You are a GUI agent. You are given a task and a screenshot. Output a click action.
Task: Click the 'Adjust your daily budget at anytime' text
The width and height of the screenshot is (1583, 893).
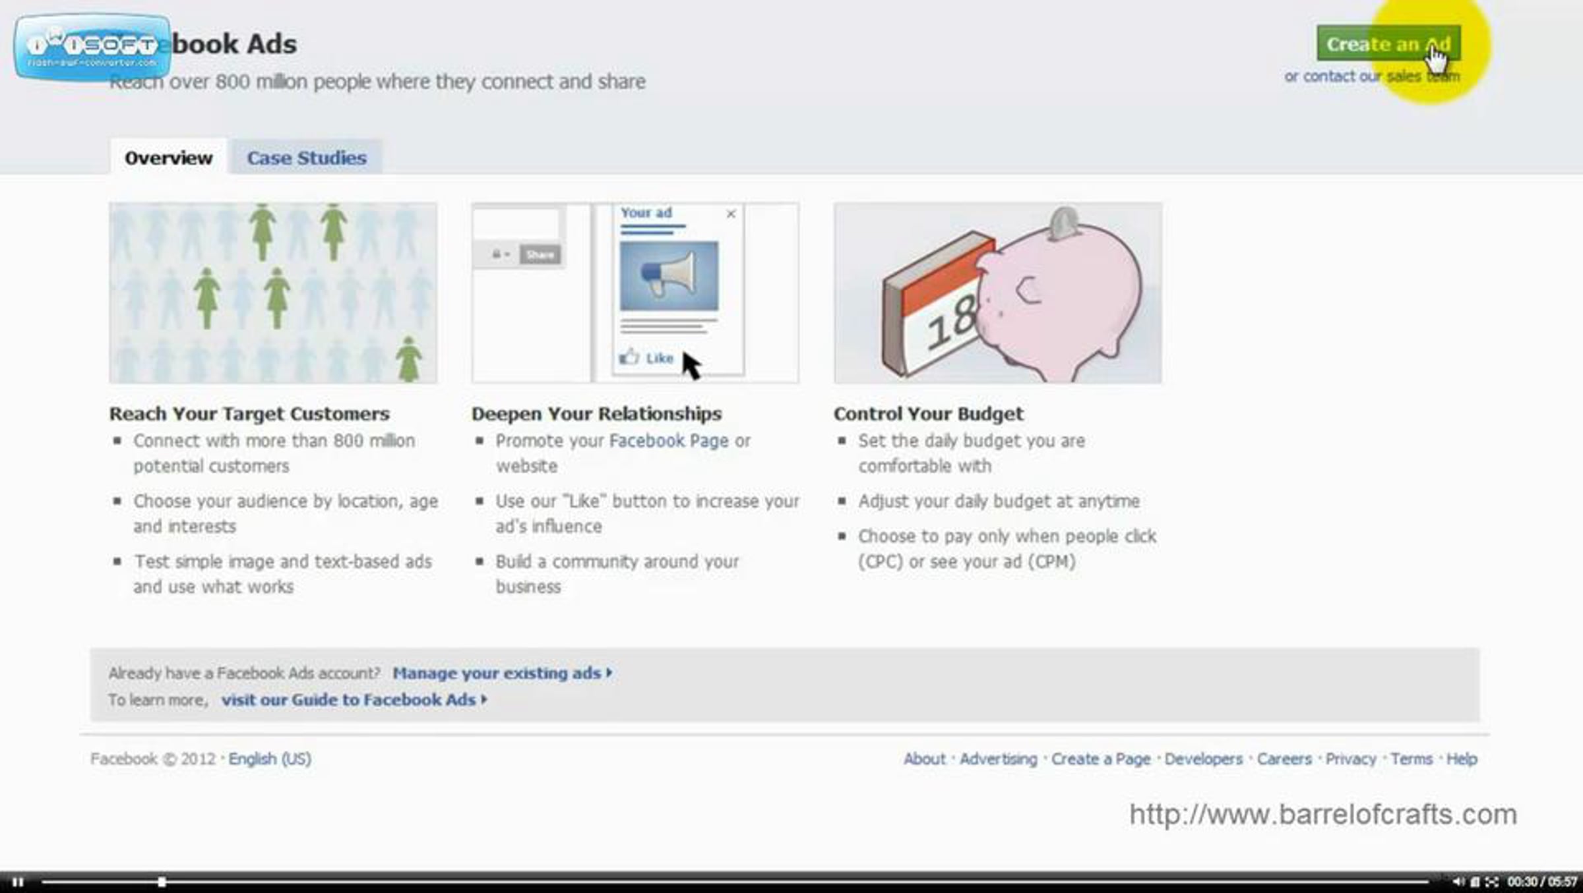(x=999, y=502)
